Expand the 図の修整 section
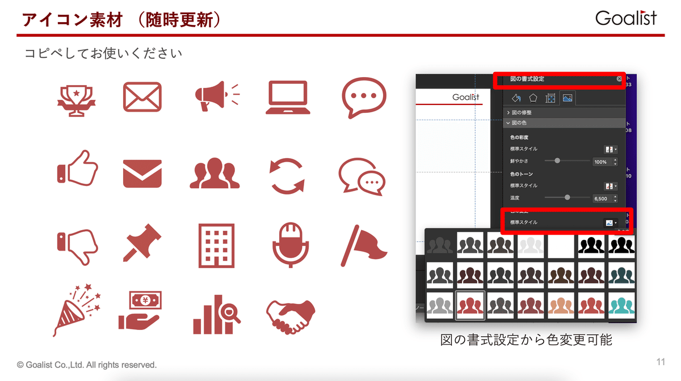Viewport: 681px width, 381px height. [x=564, y=113]
